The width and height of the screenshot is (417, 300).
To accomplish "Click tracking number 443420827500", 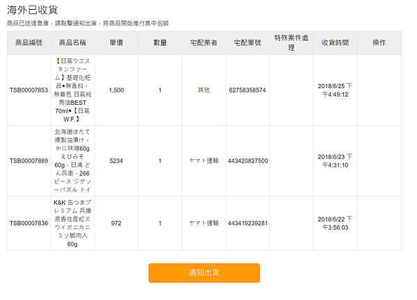I will tap(247, 161).
